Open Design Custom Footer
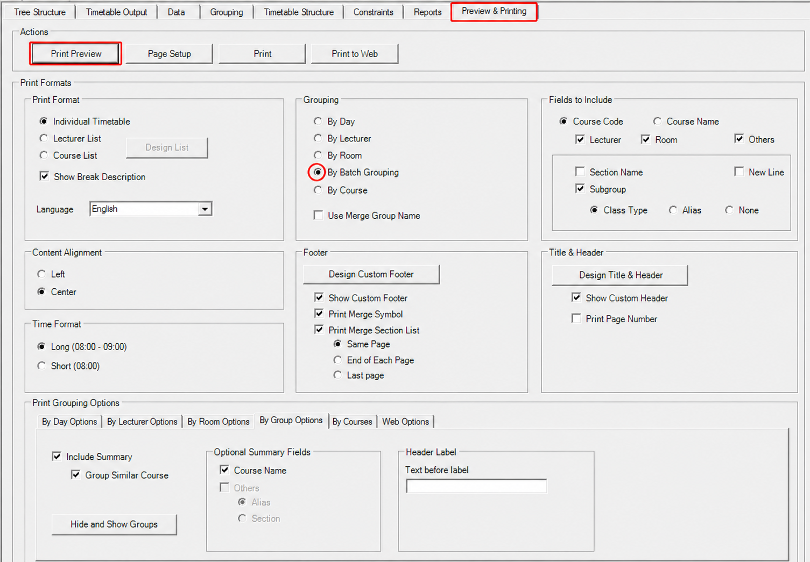Image resolution: width=810 pixels, height=562 pixels. 371,274
